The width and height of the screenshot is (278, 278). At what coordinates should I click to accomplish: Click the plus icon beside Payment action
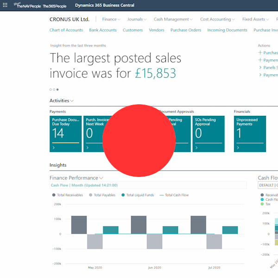point(260,60)
